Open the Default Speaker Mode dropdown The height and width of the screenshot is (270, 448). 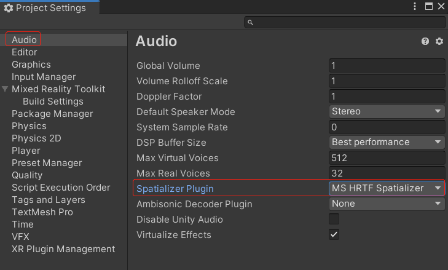tap(387, 111)
